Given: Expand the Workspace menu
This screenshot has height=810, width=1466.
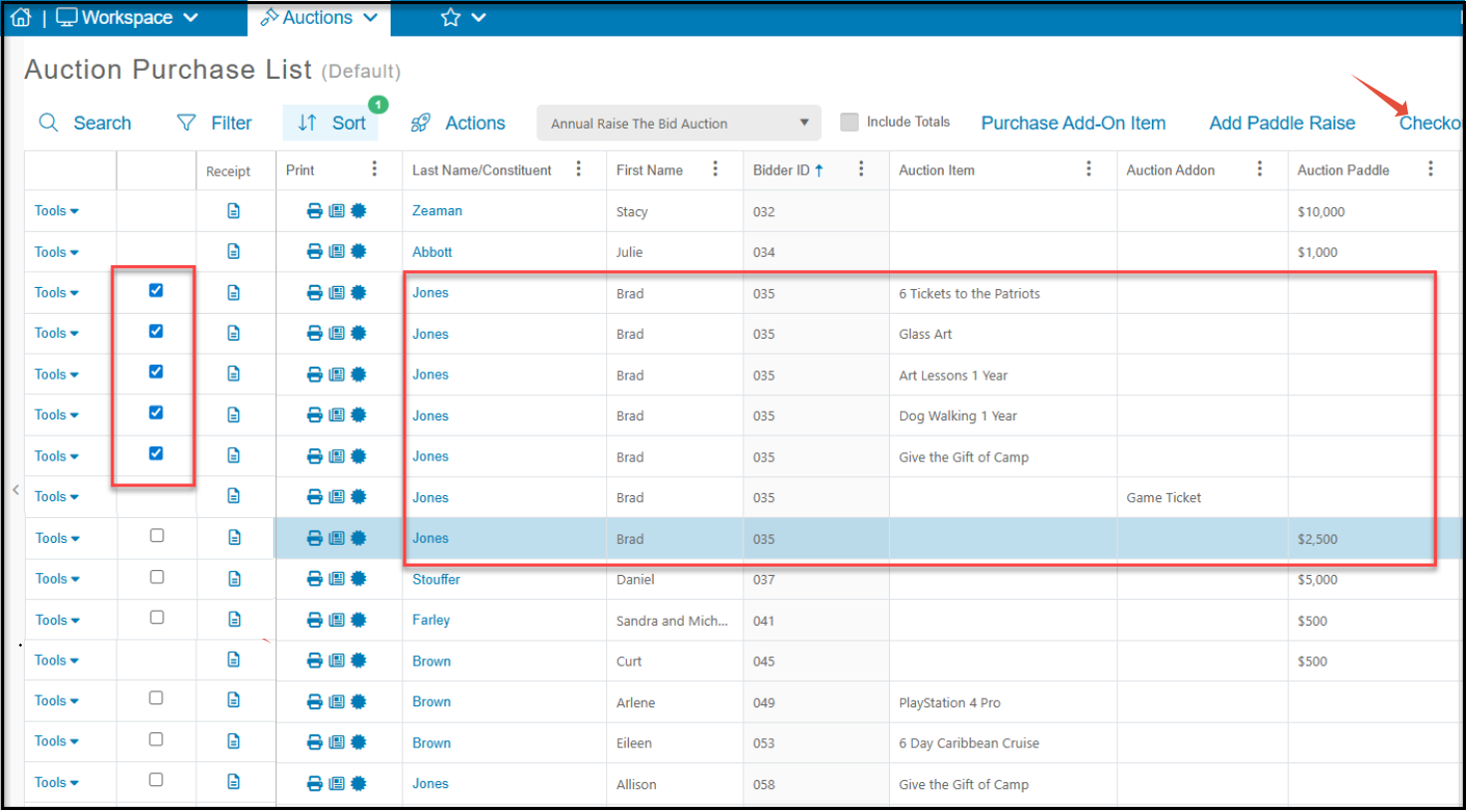Looking at the screenshot, I should coord(128,17).
